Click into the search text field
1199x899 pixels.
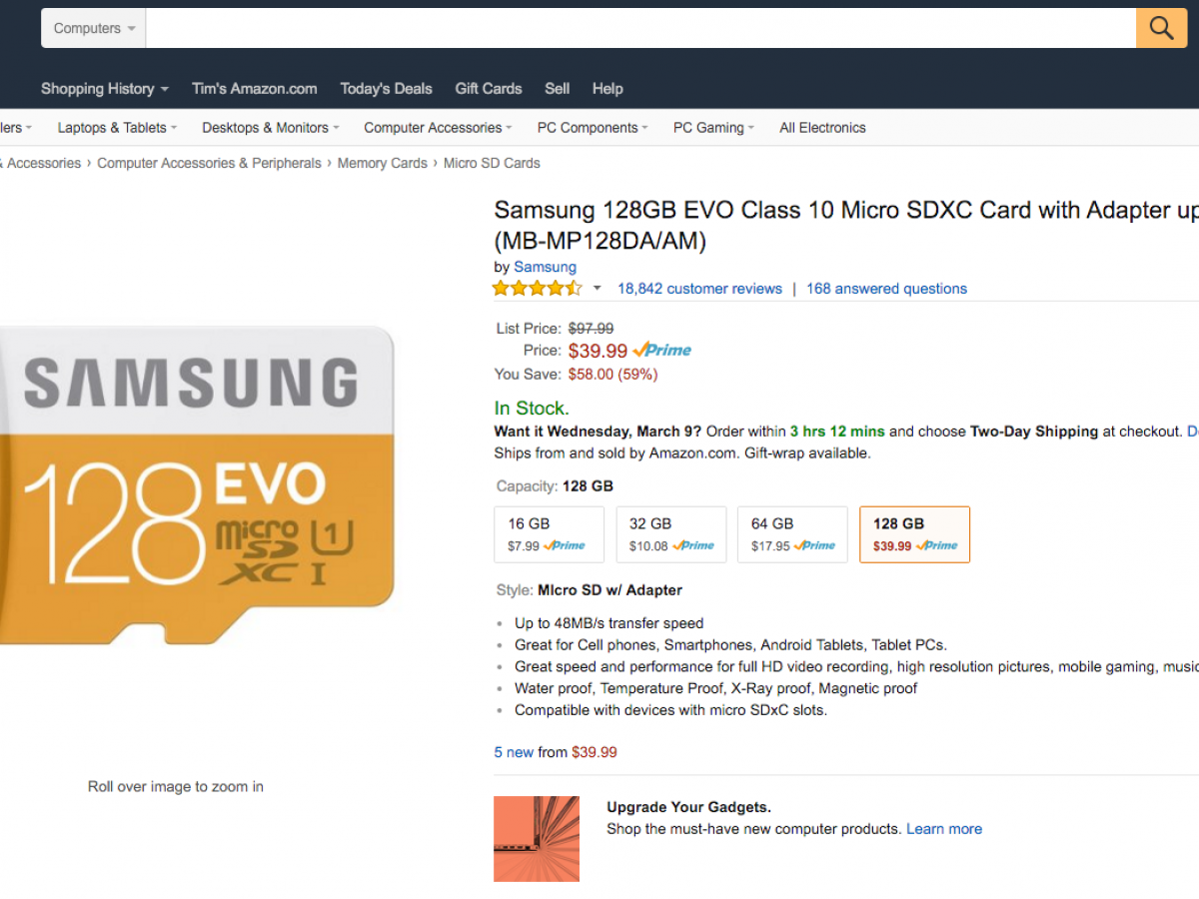[x=639, y=28]
